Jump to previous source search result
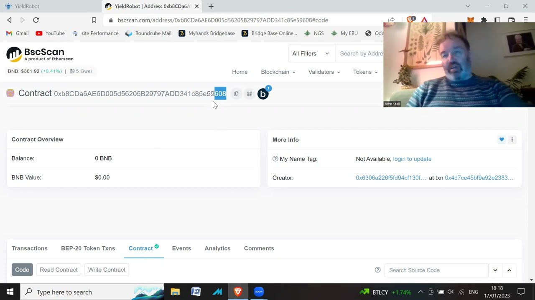This screenshot has width=535, height=300. coord(509,270)
